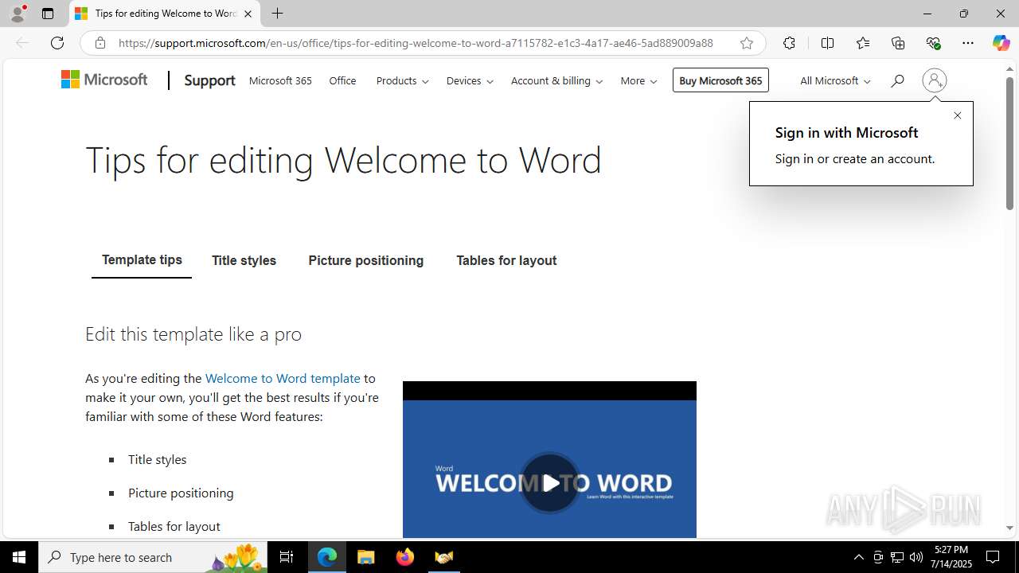Show hidden system tray icons

click(x=858, y=557)
